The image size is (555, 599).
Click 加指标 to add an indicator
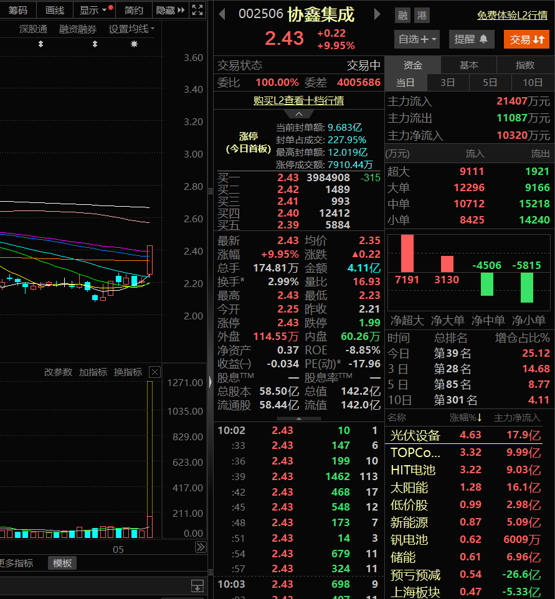coord(93,372)
